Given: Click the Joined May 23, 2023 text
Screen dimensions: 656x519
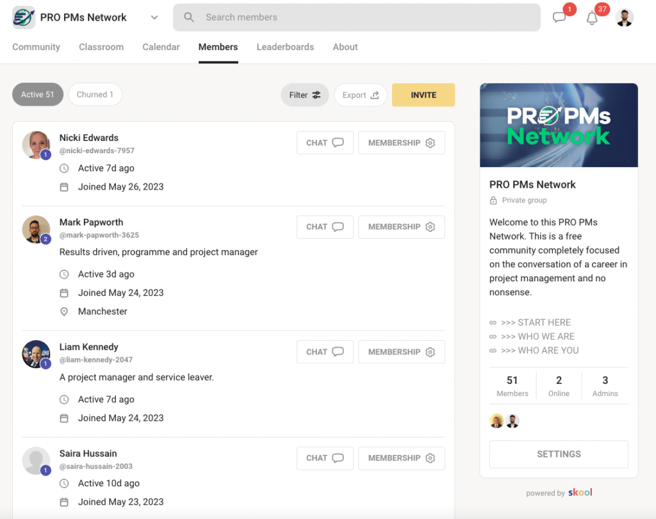Looking at the screenshot, I should point(120,502).
